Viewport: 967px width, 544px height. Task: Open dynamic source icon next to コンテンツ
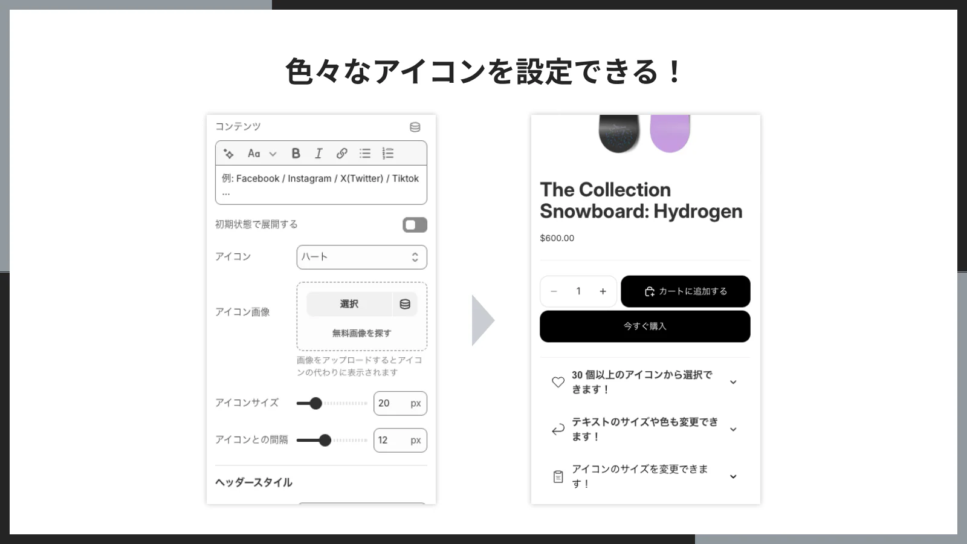415,126
